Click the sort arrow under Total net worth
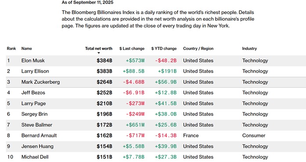The height and width of the screenshot is (162, 306). click(x=99, y=53)
